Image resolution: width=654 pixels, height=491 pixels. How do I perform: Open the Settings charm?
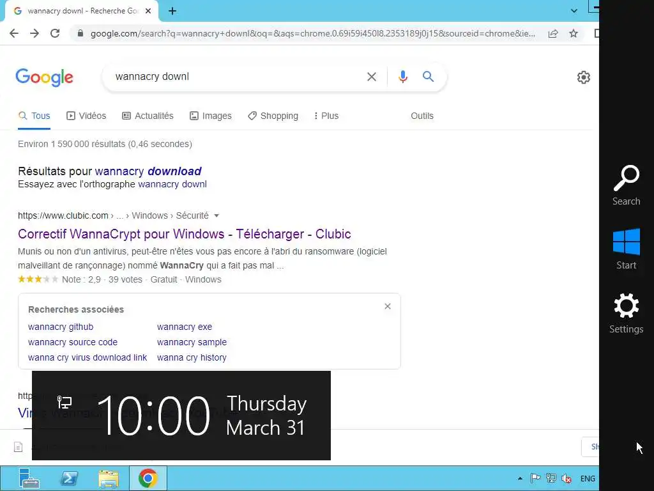[626, 313]
